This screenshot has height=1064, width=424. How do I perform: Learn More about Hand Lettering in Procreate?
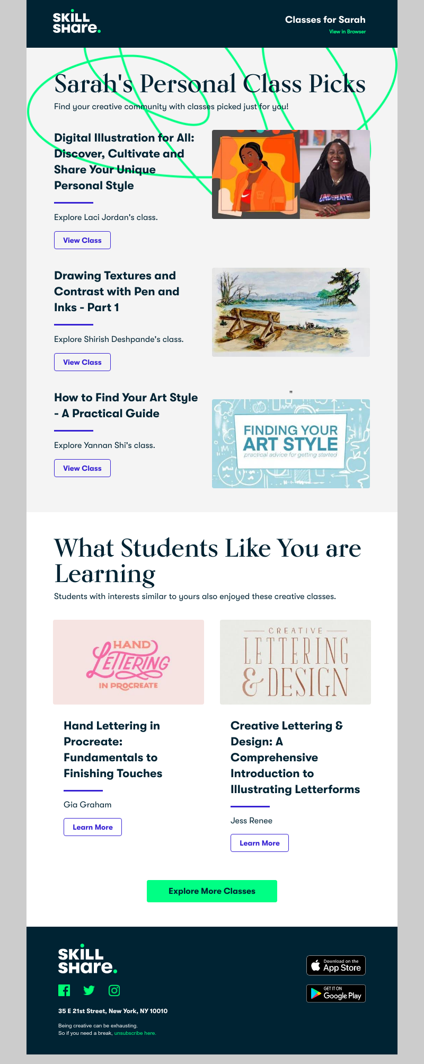(x=93, y=827)
